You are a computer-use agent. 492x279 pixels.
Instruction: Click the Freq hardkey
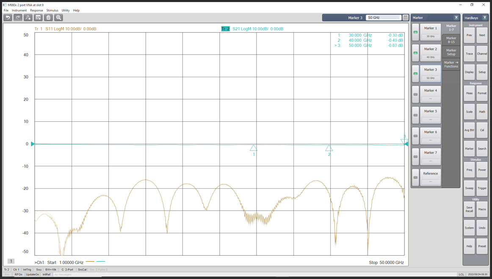pyautogui.click(x=469, y=170)
